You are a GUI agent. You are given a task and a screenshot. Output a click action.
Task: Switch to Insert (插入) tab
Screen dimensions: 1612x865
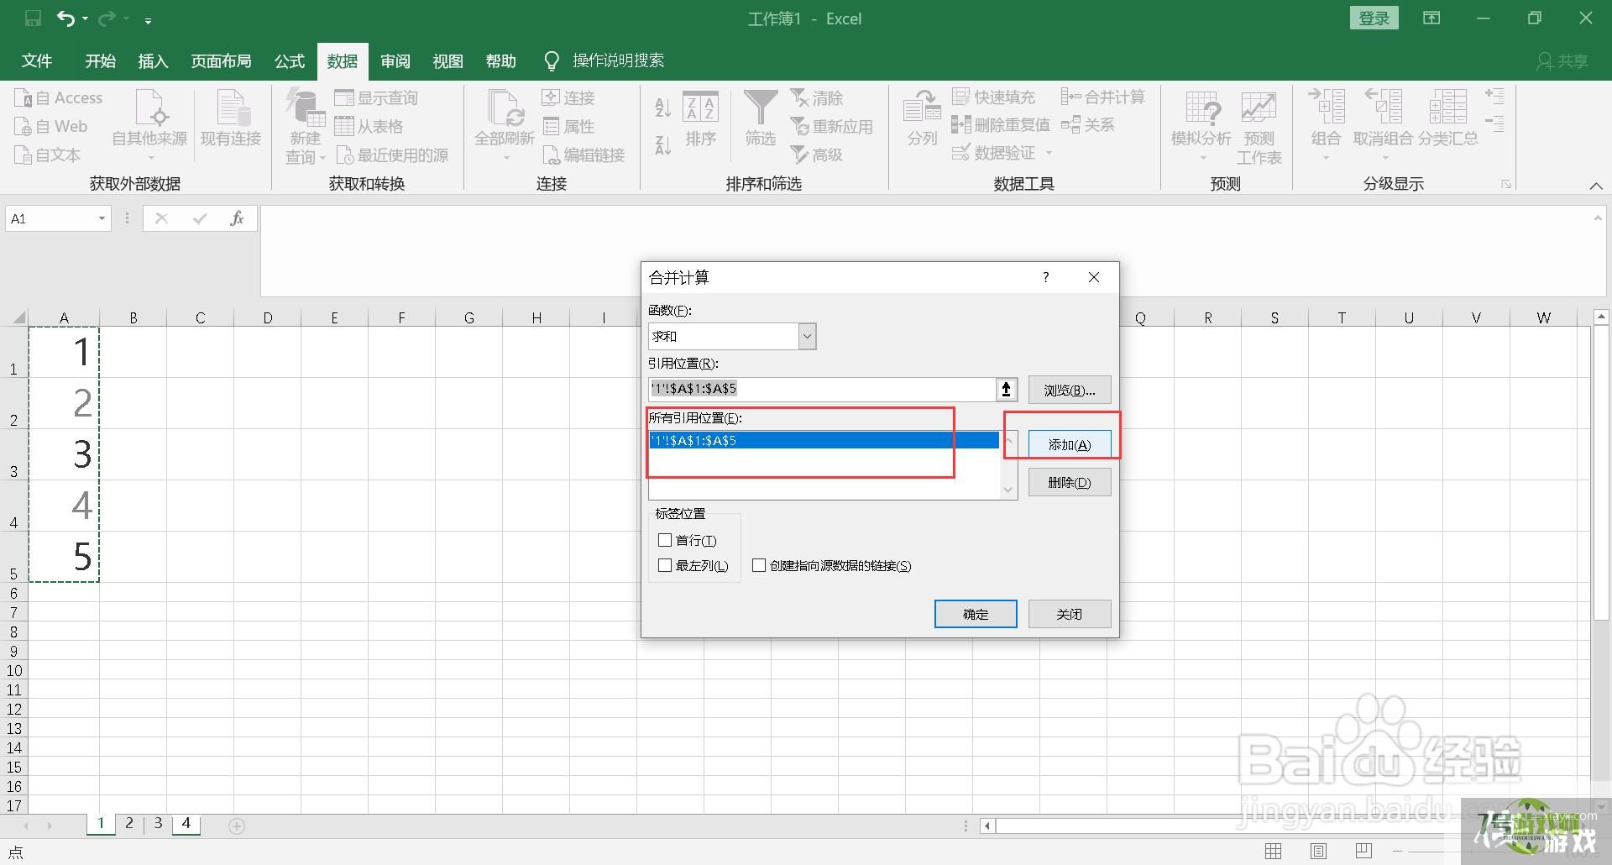coord(154,61)
